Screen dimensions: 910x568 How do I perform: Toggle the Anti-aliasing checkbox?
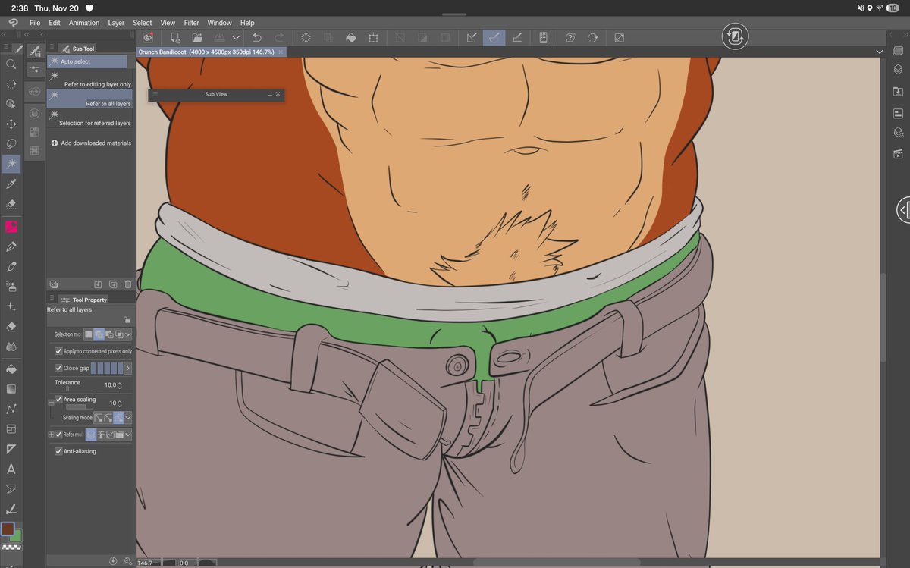click(x=58, y=451)
